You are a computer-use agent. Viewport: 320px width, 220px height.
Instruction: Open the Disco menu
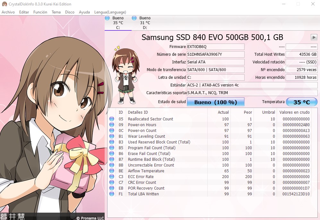(x=70, y=12)
